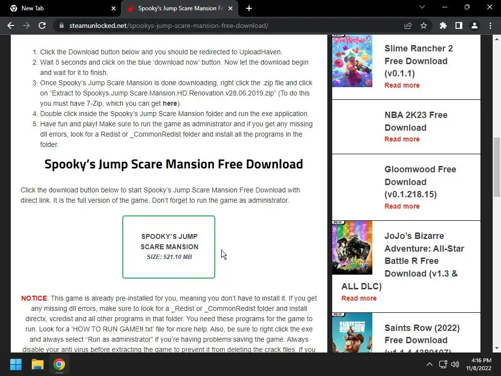Open the clock showing 4:16 PM
This screenshot has width=501, height=376.
pos(478,364)
